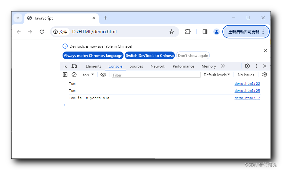Maximize the Chrome window

248,18
